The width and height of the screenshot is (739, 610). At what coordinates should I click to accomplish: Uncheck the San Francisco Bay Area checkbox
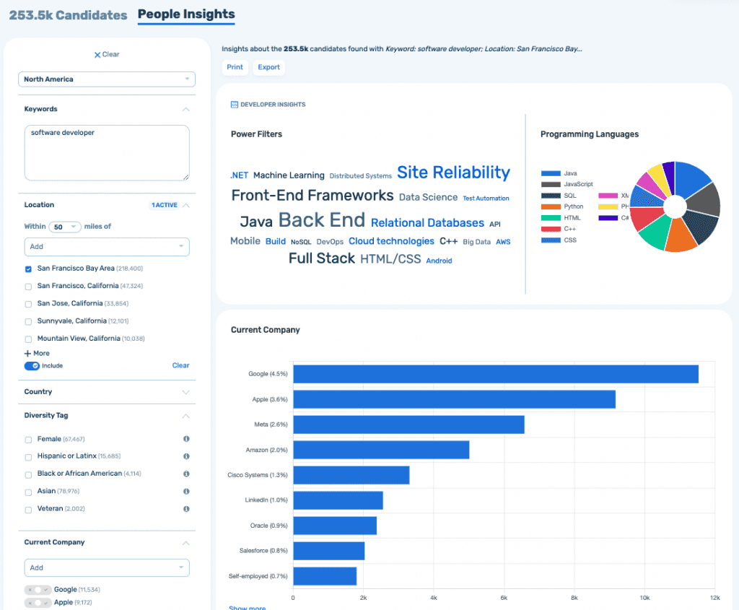tap(28, 269)
